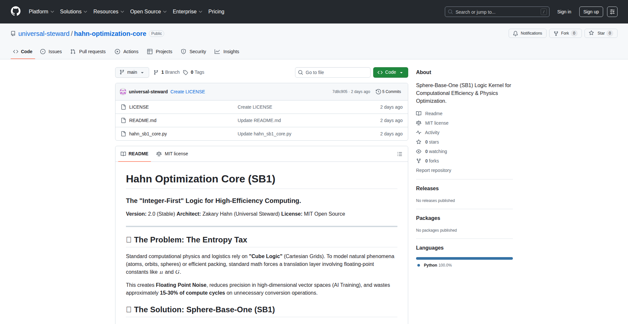Click the tags icon next to 0 Tags
Viewport: 628px width, 324px height.
point(185,72)
